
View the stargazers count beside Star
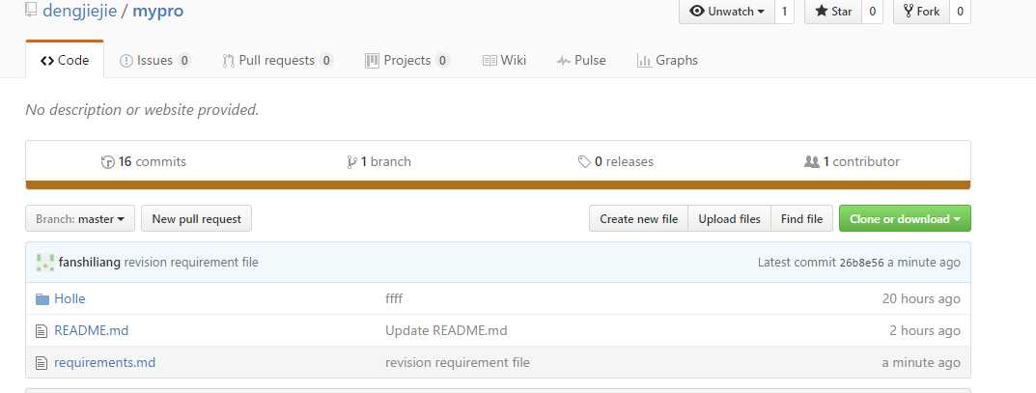[872, 12]
